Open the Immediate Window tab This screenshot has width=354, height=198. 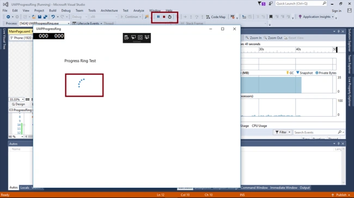click(284, 188)
